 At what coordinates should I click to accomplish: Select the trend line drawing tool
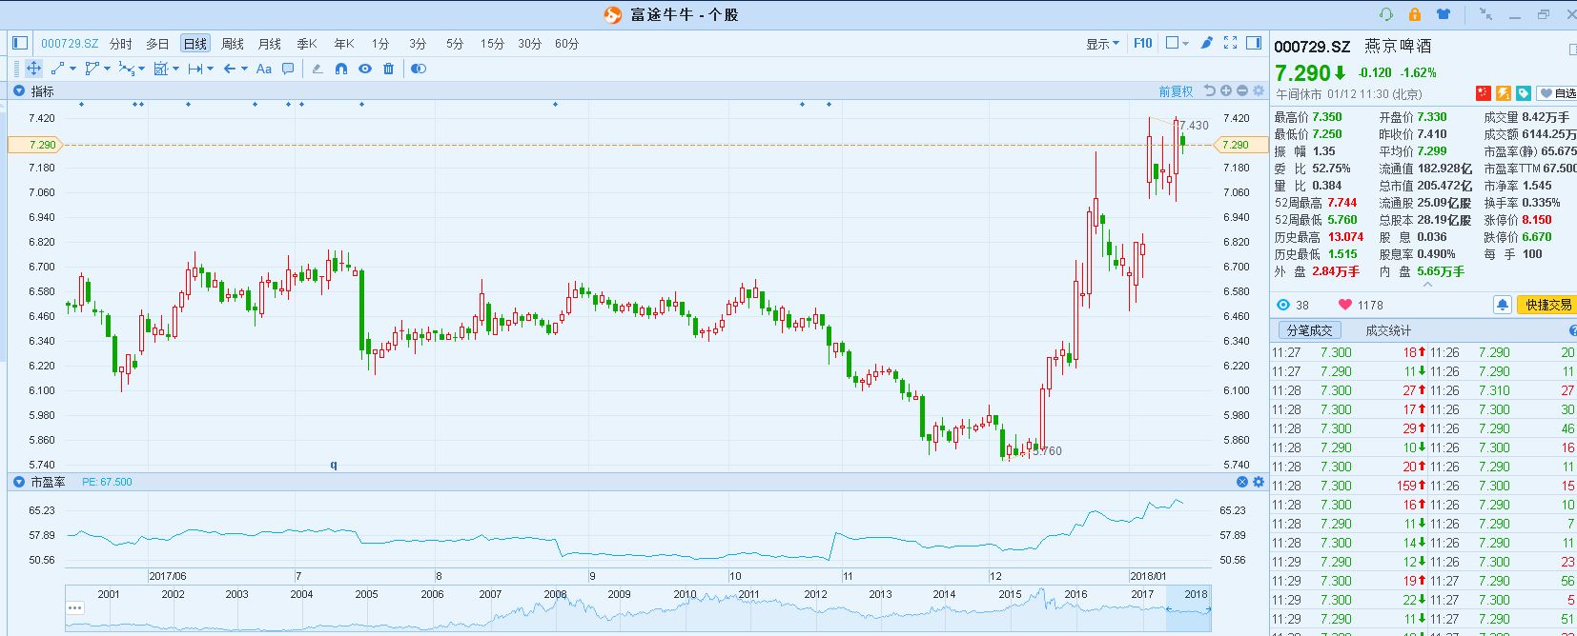click(x=57, y=69)
